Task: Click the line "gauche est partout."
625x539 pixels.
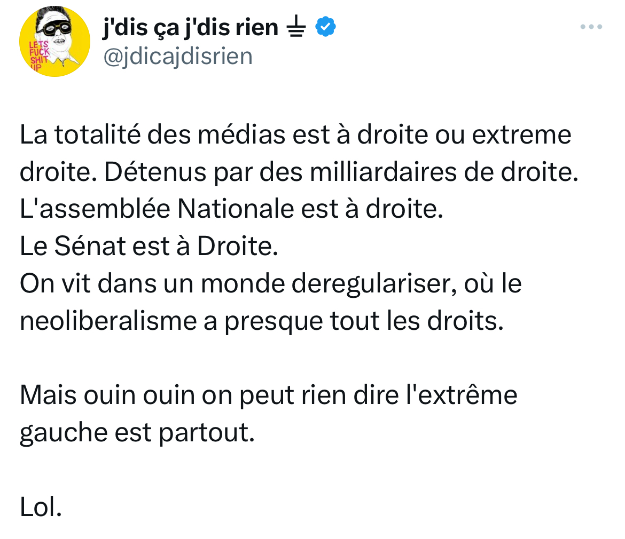Action: click(x=137, y=433)
